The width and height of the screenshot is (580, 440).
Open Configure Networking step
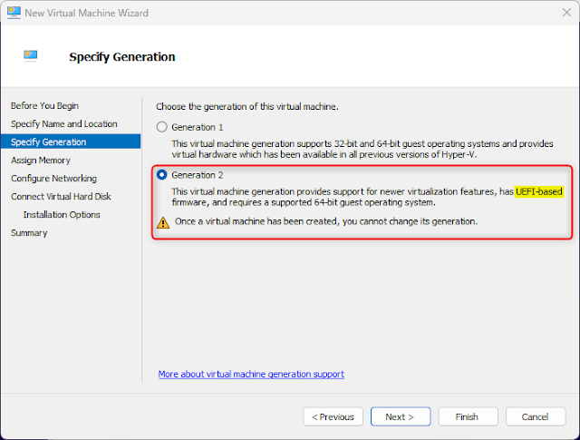(53, 178)
